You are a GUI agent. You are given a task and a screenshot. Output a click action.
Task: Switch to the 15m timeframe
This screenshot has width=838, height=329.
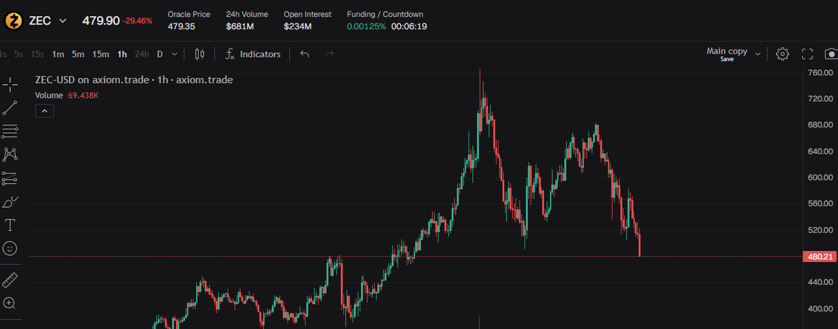(101, 54)
